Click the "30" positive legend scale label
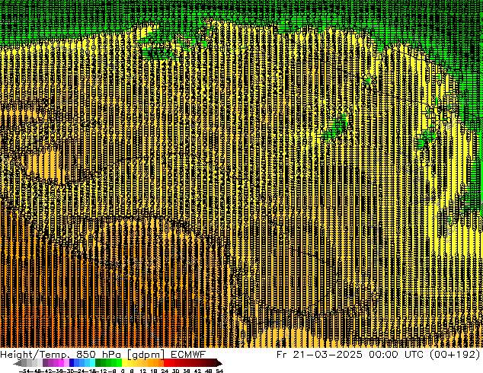The width and height of the screenshot is (483, 373). click(x=175, y=371)
